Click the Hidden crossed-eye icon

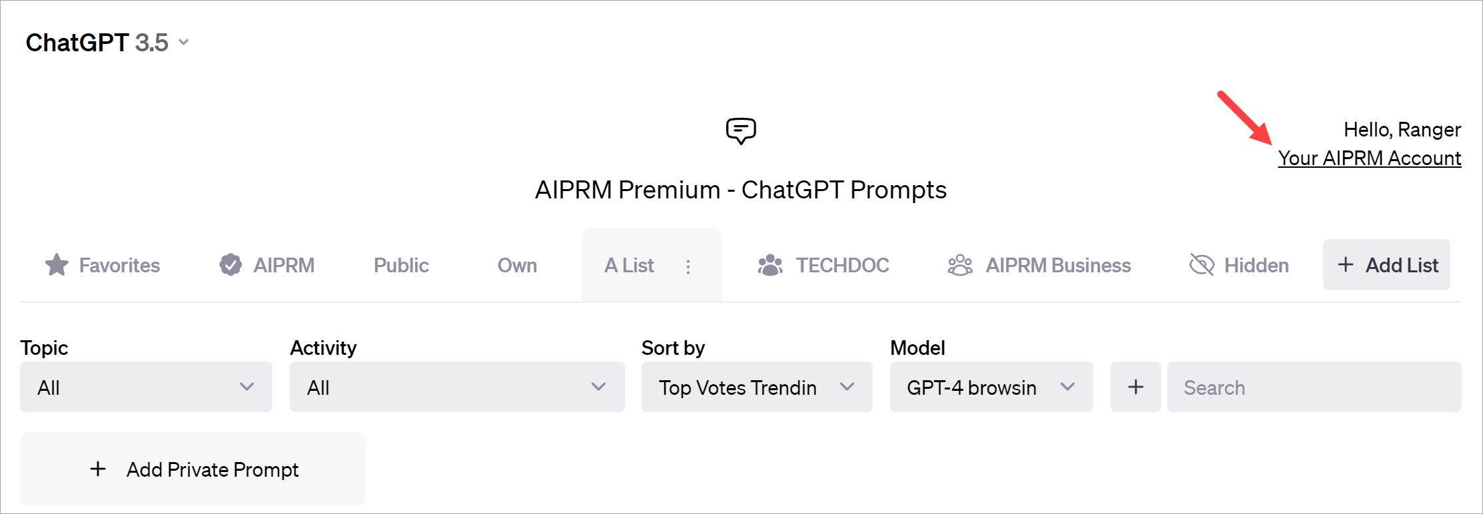(x=1202, y=265)
